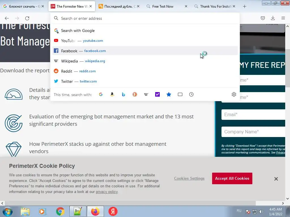The width and height of the screenshot is (290, 217).
Task: Open Notepad++ from the taskbar
Action: (78, 211)
